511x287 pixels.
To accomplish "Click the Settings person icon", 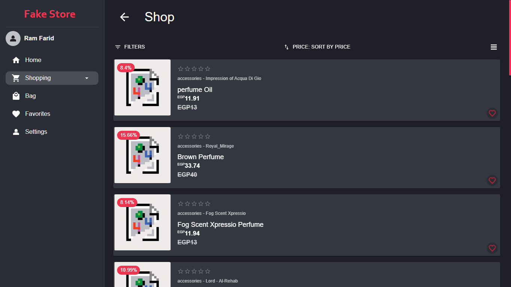I will 16,132.
